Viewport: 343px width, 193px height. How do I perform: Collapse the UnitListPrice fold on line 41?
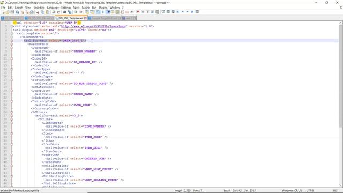pyautogui.click(x=12, y=166)
